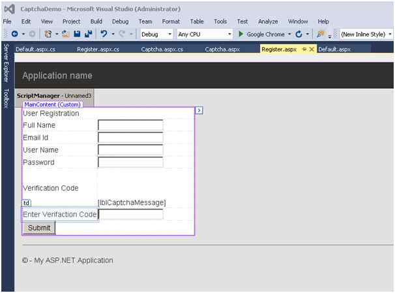Open the New Inline Style dropdown
This screenshot has height=293, width=395.
point(366,34)
